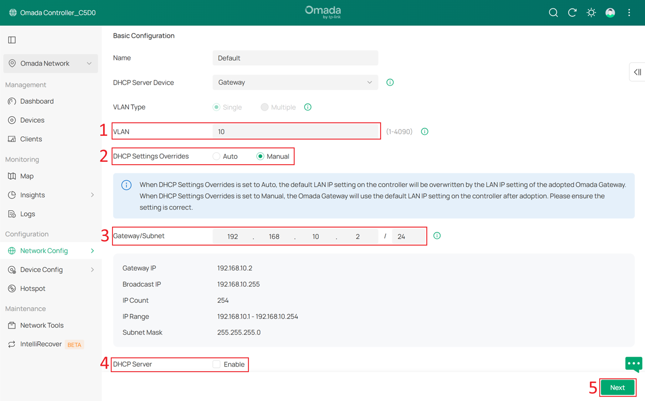Open the account profile avatar

click(610, 12)
